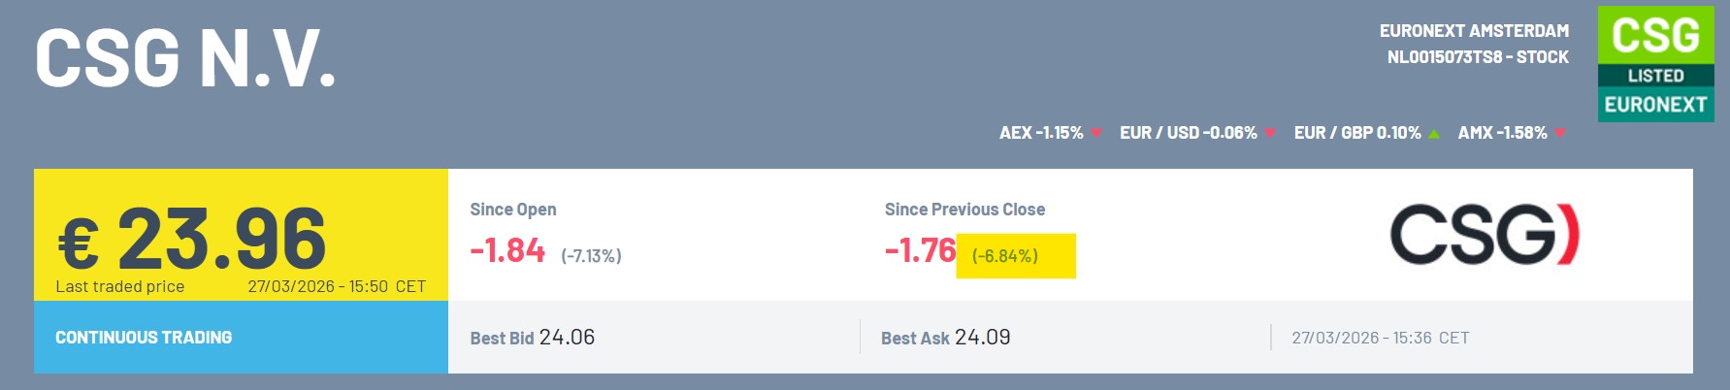Click the 15:36 CET quote timestamp

click(x=1380, y=338)
